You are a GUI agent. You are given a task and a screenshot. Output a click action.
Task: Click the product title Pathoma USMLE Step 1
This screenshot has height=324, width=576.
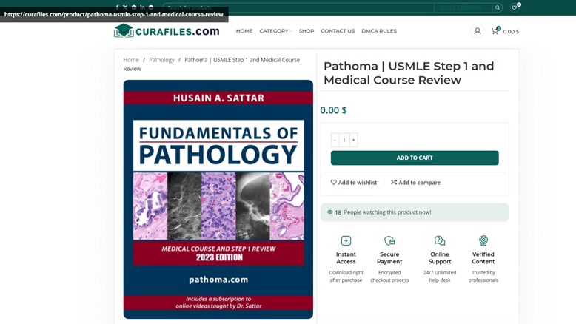(409, 73)
